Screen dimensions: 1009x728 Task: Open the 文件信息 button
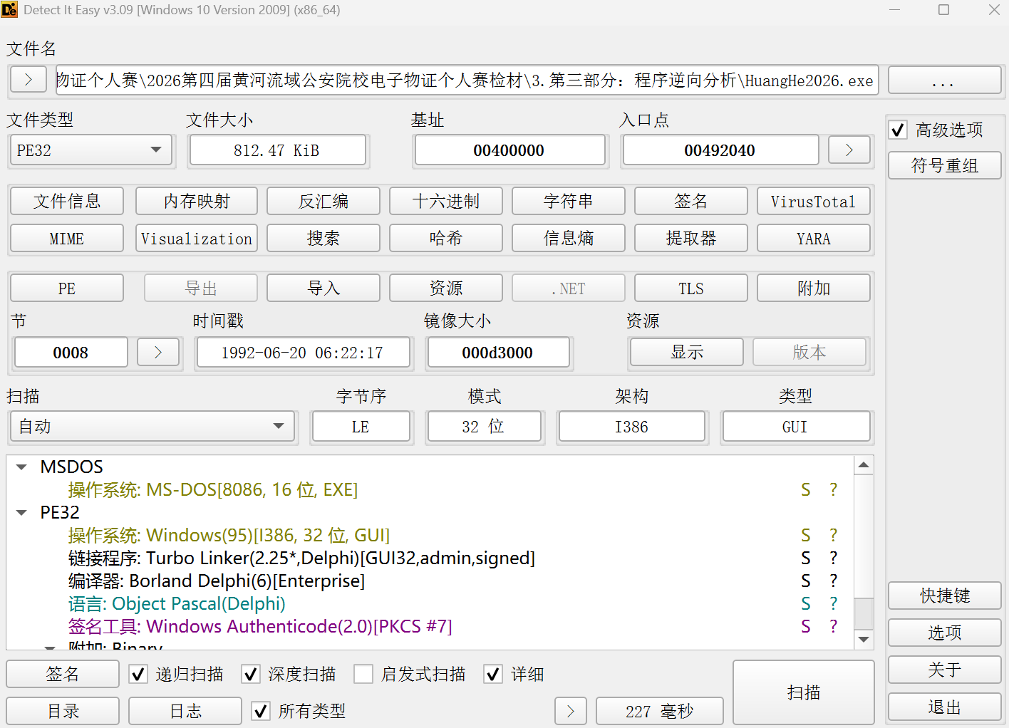[67, 201]
